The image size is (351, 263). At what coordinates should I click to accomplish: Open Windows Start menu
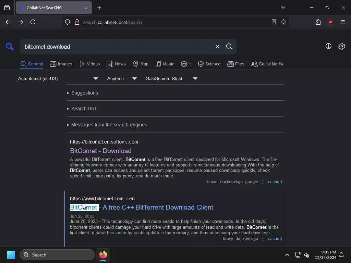point(11,255)
